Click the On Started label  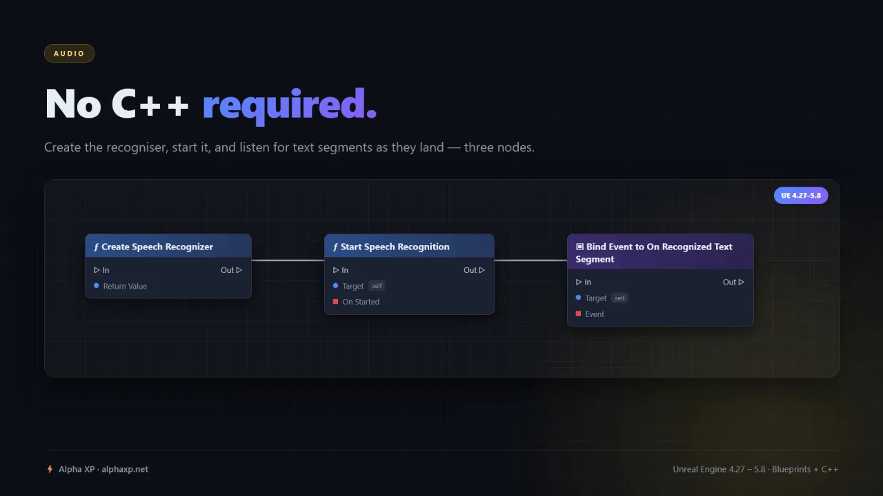click(x=361, y=302)
